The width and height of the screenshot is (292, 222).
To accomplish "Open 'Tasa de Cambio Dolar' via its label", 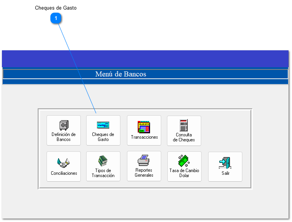I will point(184,173).
